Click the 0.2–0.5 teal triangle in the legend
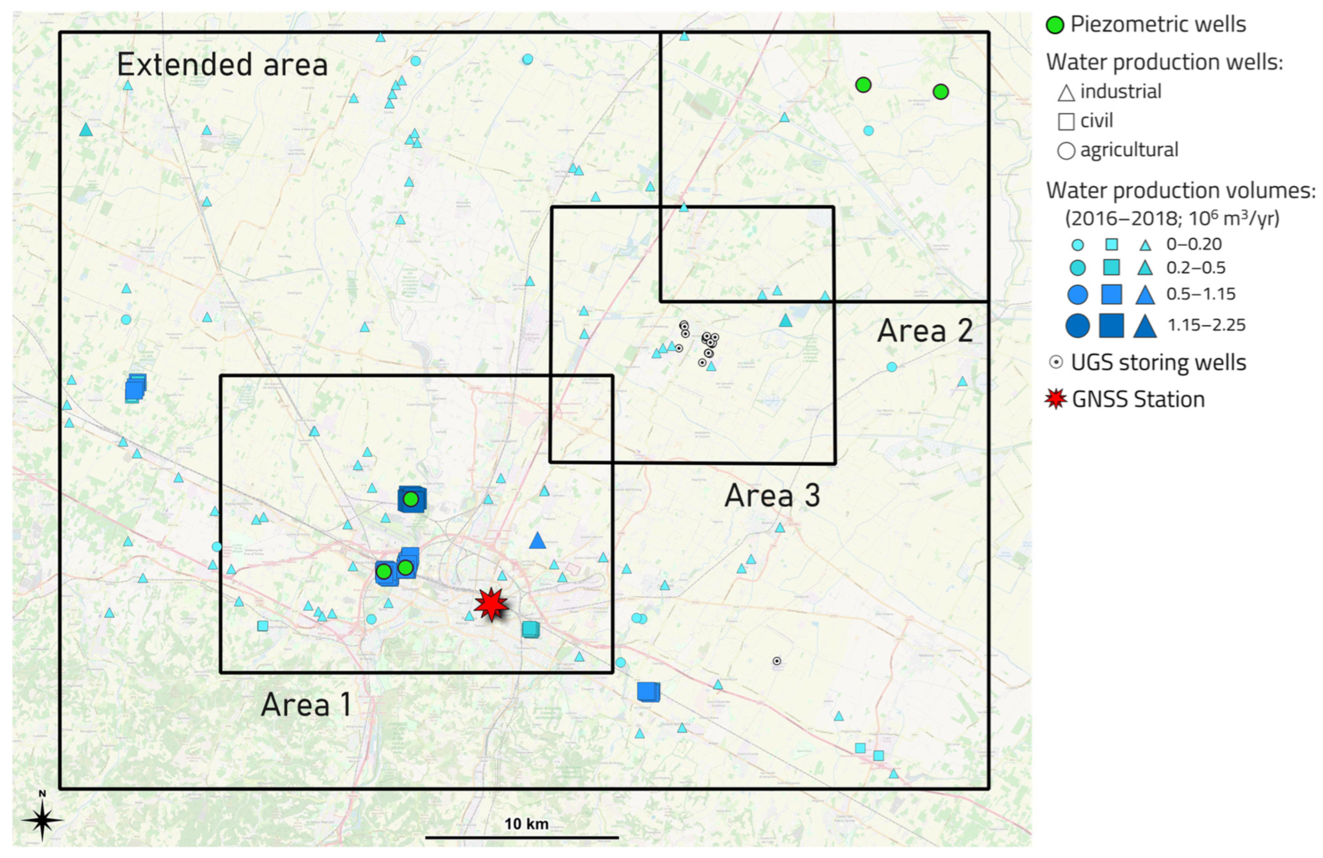 1145,269
